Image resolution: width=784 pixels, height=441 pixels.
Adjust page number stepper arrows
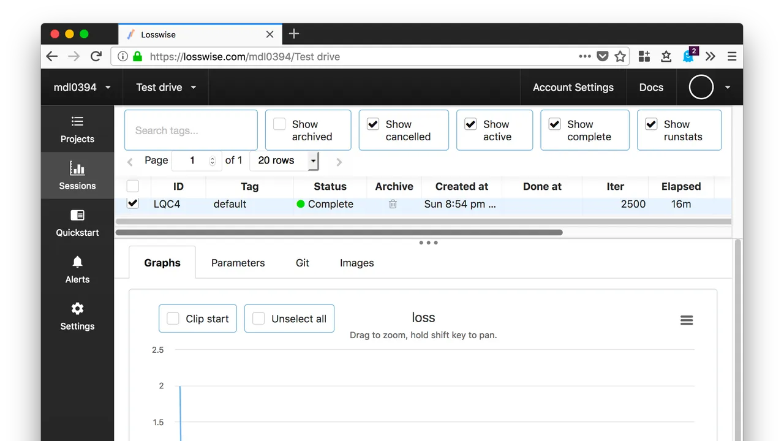coord(213,161)
